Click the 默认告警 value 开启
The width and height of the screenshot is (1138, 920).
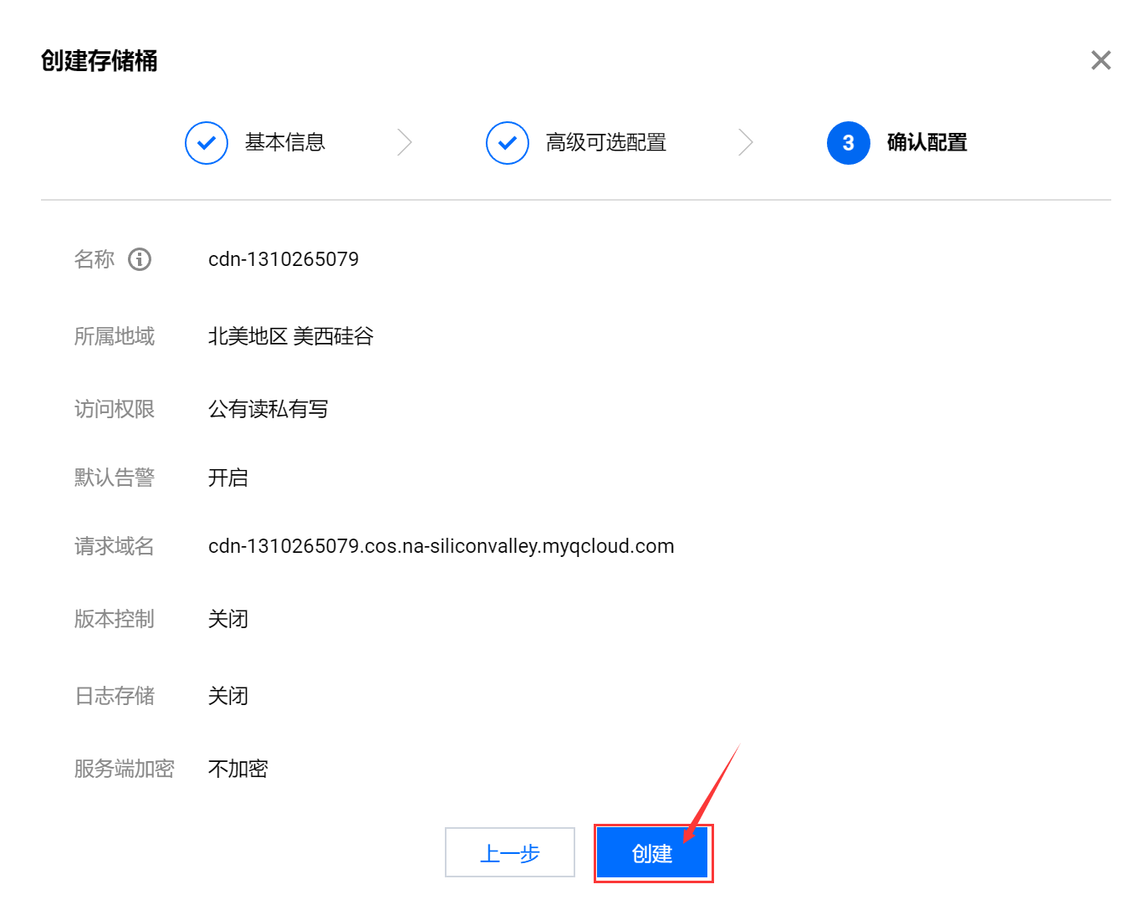click(x=228, y=478)
